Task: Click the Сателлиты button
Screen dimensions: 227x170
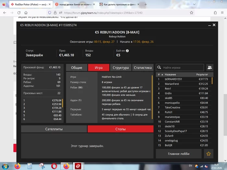Action: (54, 129)
